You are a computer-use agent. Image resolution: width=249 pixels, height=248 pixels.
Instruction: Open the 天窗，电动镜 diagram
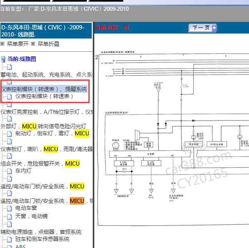click(32, 216)
